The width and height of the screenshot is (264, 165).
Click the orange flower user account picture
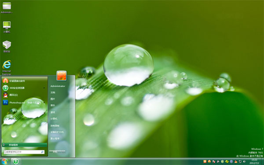pyautogui.click(x=62, y=76)
